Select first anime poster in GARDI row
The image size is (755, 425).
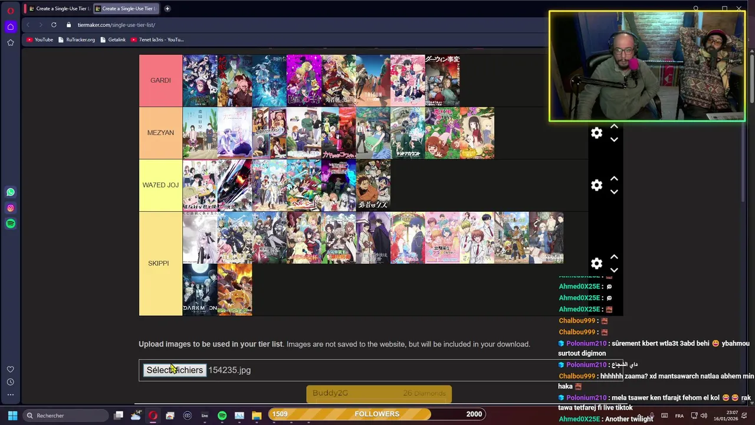tap(200, 80)
